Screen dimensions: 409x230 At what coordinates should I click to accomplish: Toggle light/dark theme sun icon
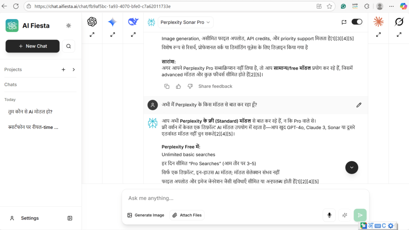69,26
